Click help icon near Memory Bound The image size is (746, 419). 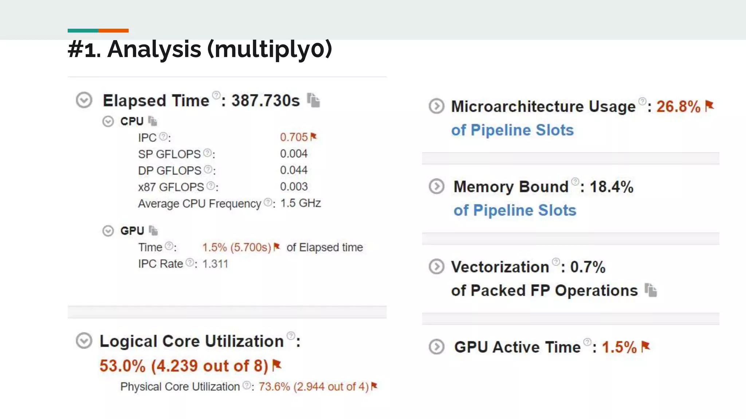pyautogui.click(x=575, y=181)
